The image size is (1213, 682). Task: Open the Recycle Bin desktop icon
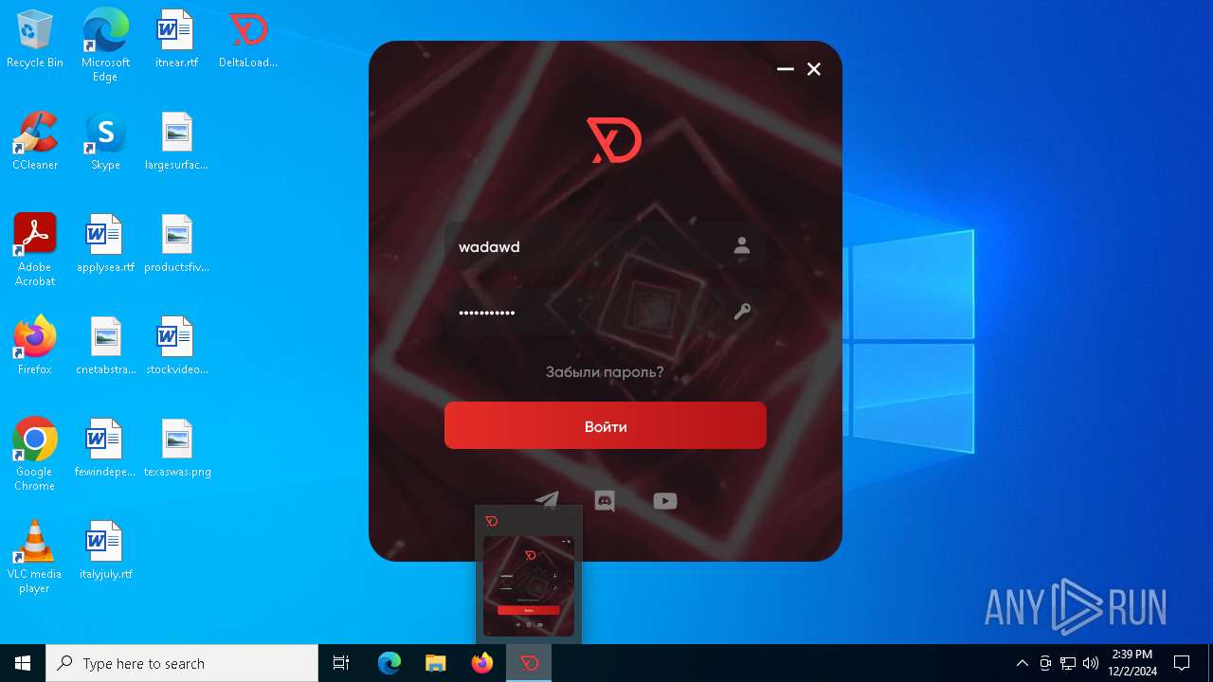click(x=35, y=40)
